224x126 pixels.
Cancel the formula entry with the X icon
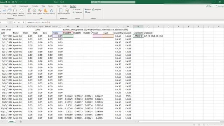click(15, 22)
